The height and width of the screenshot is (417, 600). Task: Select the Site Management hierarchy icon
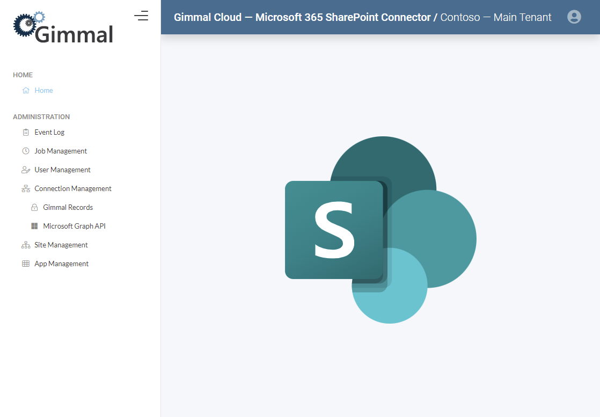(x=26, y=244)
